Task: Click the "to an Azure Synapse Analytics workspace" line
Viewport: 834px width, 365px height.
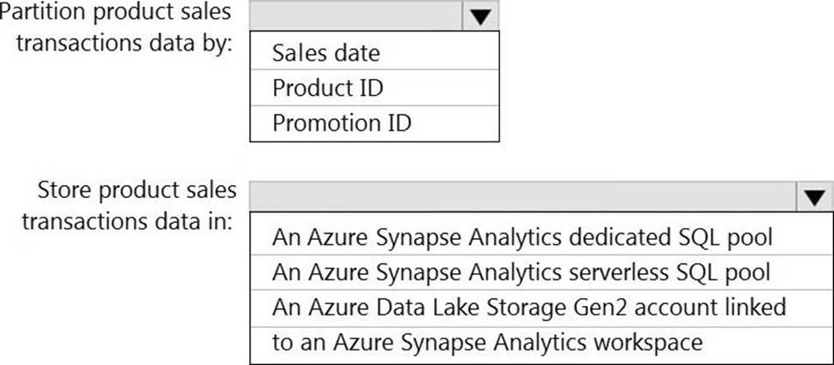Action: [487, 343]
